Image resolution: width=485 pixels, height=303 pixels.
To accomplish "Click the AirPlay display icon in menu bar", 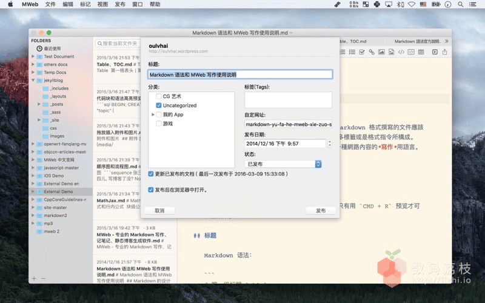I will tap(389, 4).
